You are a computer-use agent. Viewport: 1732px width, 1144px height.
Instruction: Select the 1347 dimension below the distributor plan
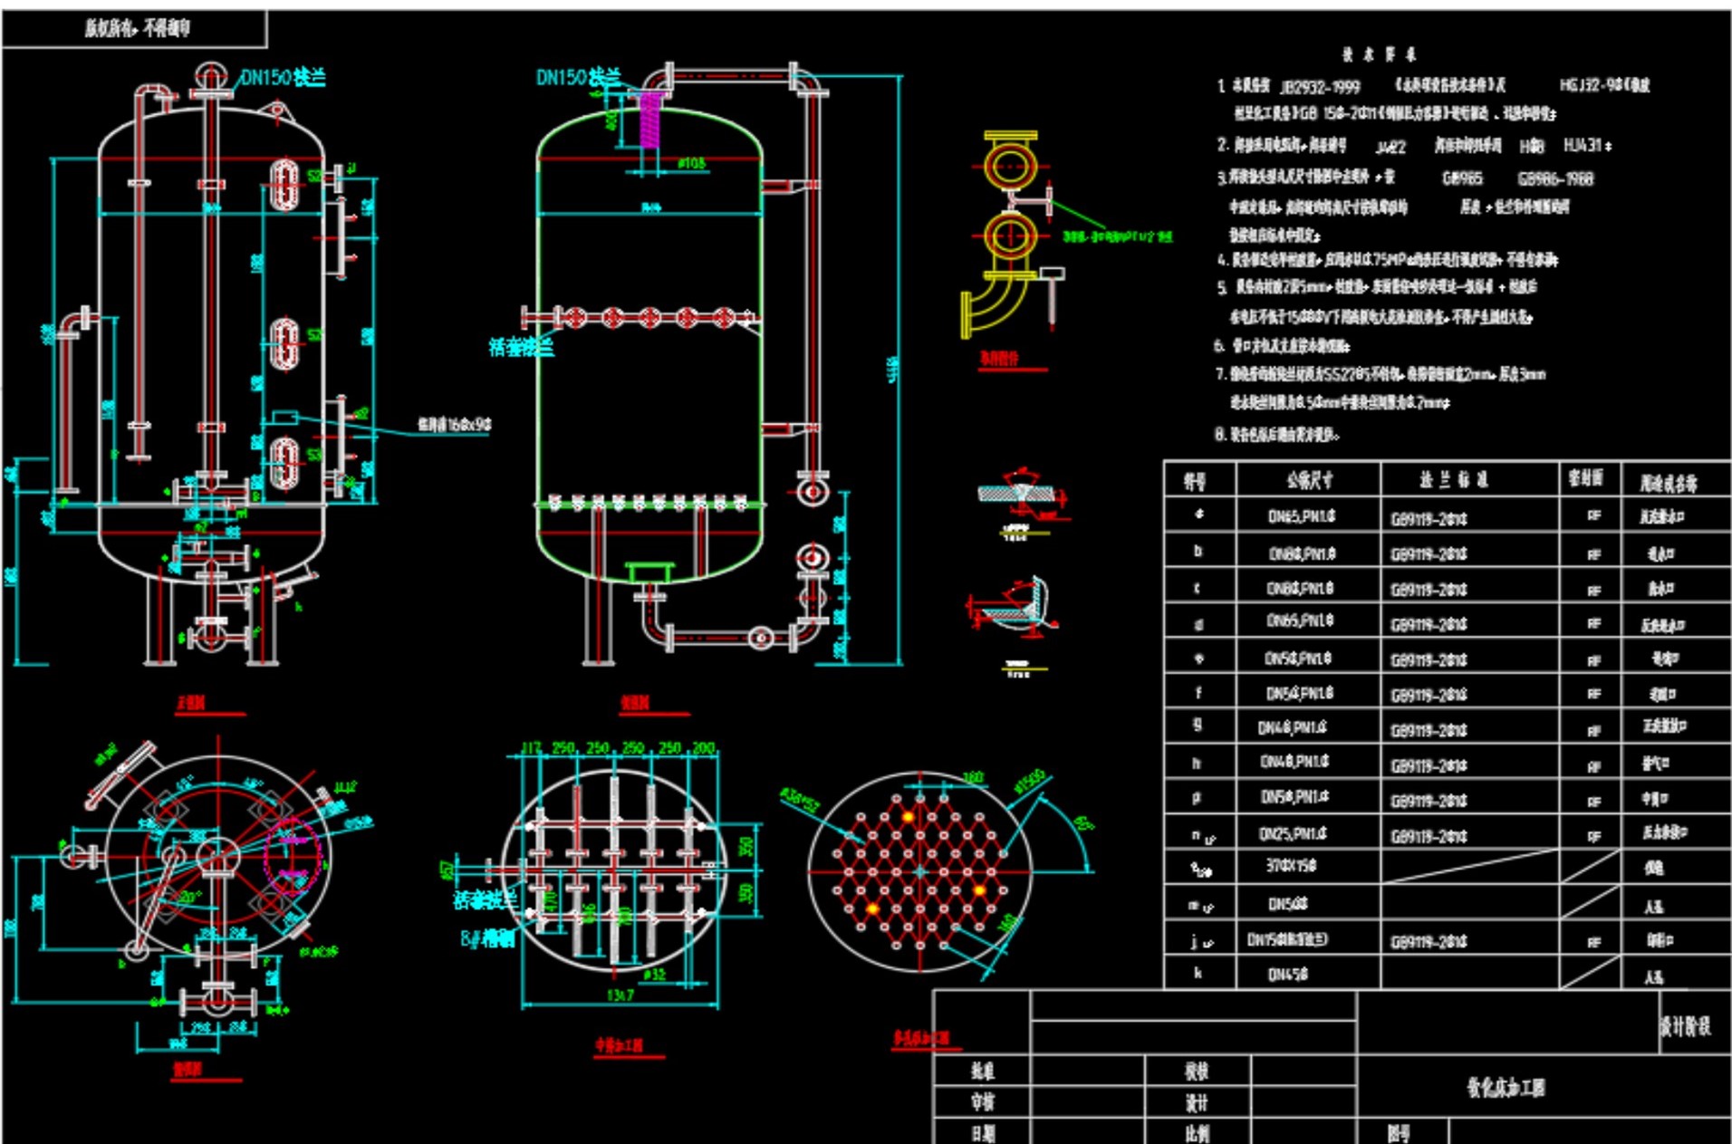click(621, 995)
